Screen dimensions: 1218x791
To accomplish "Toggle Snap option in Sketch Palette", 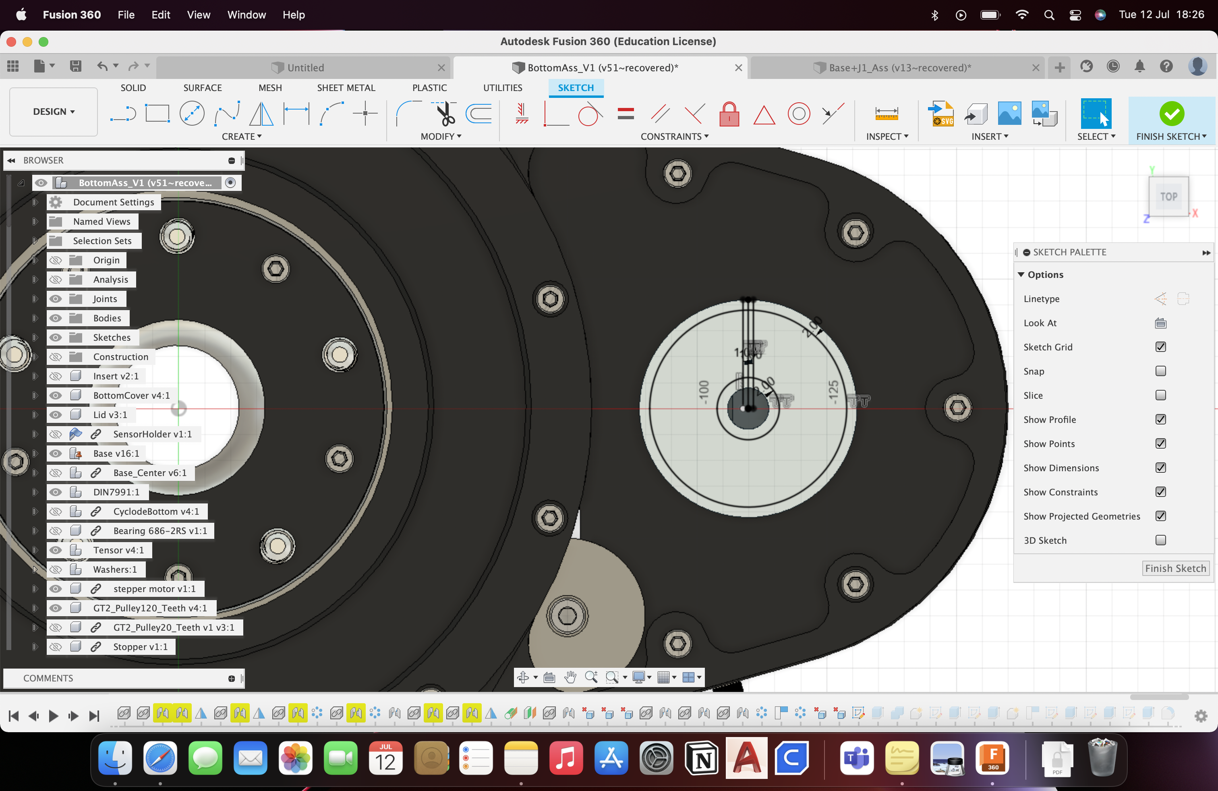I will pyautogui.click(x=1160, y=371).
